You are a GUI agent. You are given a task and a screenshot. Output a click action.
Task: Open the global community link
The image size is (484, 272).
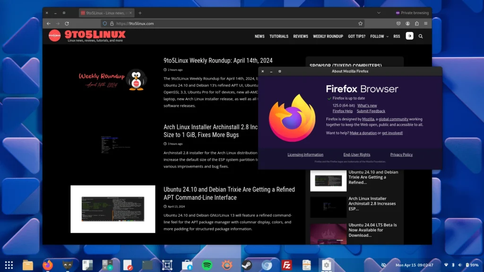pyautogui.click(x=393, y=119)
